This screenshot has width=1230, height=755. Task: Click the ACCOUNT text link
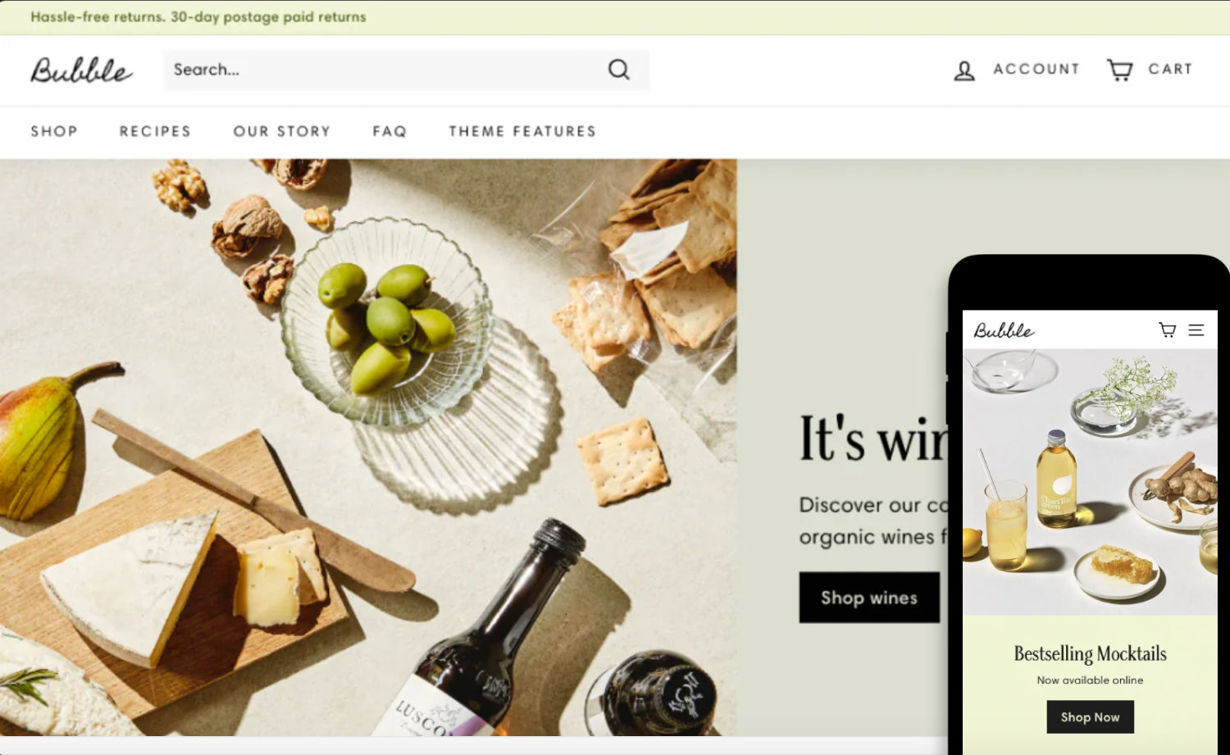[1036, 69]
